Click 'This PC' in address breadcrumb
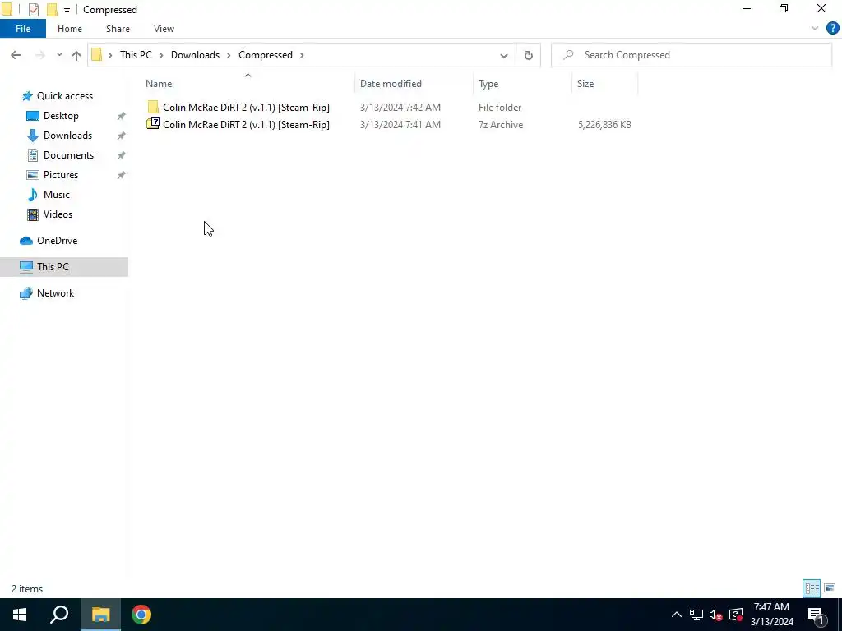Screen dimensions: 842x631 coord(136,55)
